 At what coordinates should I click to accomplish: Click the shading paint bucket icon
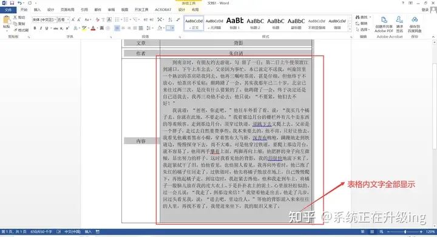tap(160, 28)
